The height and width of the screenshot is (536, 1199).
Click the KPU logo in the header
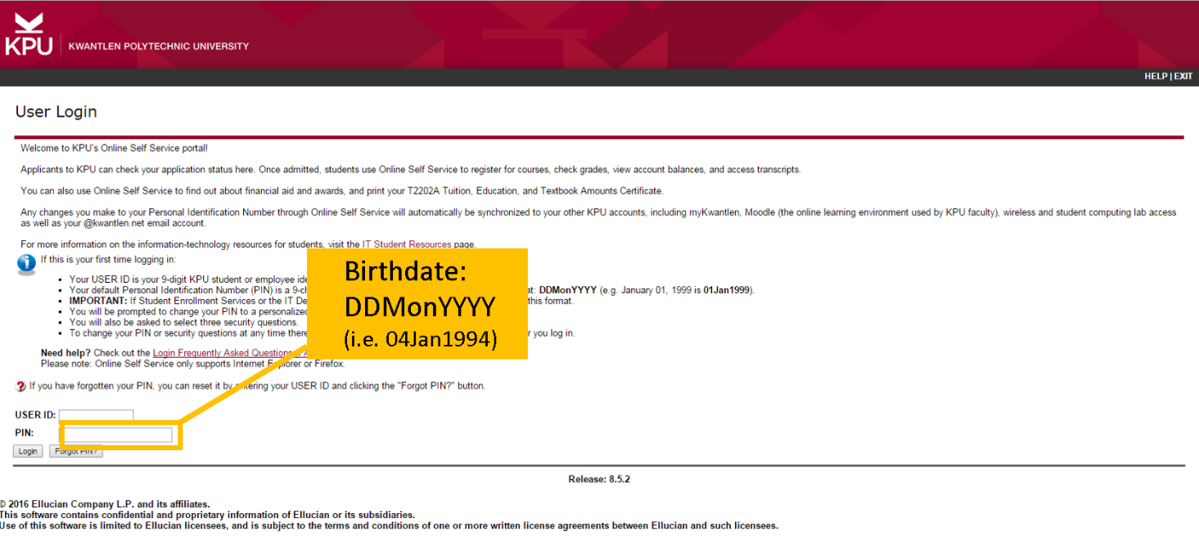[x=29, y=35]
